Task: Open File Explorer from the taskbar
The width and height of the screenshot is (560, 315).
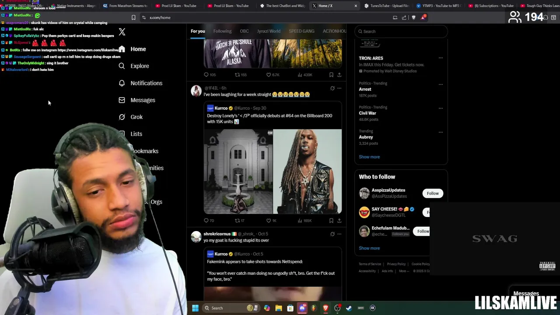Action: 278,308
